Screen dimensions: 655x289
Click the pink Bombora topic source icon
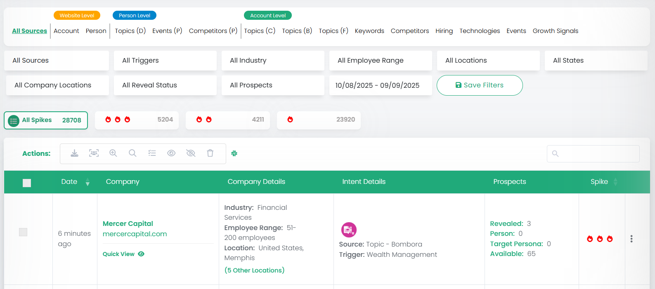point(349,230)
